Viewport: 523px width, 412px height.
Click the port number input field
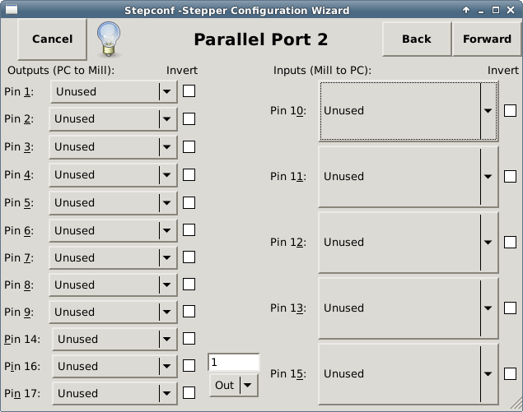point(233,363)
